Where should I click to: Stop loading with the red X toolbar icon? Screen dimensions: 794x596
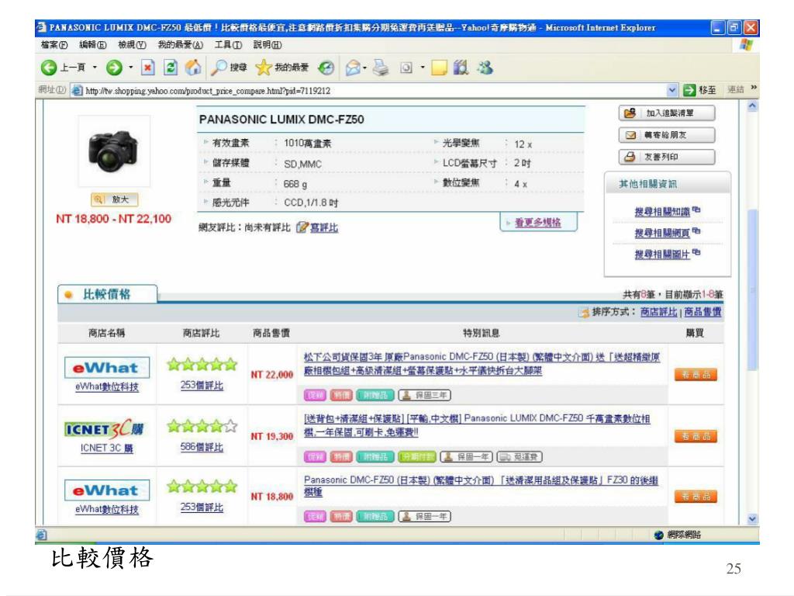point(147,68)
